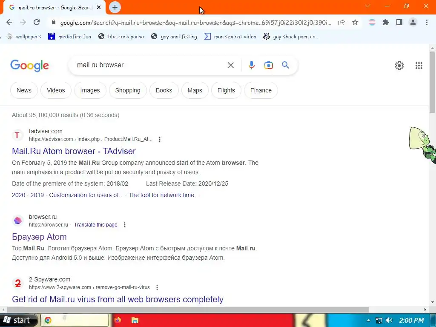Open Windows start button on taskbar
Viewport: 436px width, 327px height.
(x=18, y=320)
